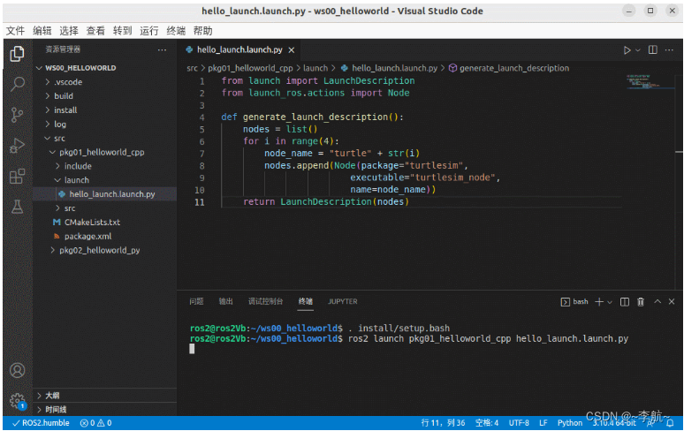Viewport: 684px width, 431px height.
Task: Change encoding via UTF-8 status item
Action: tap(519, 423)
